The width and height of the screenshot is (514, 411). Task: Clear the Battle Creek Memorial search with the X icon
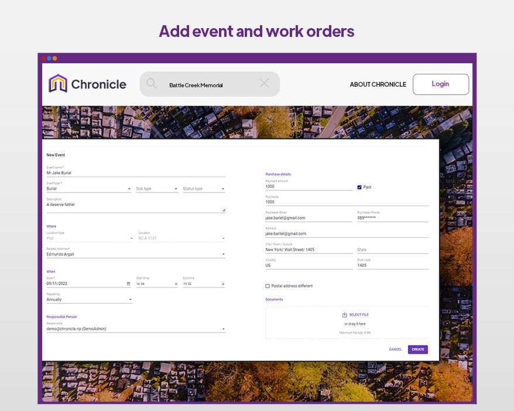click(x=263, y=84)
